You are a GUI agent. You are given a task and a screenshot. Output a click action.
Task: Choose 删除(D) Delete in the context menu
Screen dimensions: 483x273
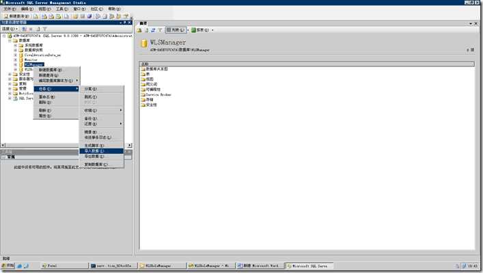click(x=57, y=103)
